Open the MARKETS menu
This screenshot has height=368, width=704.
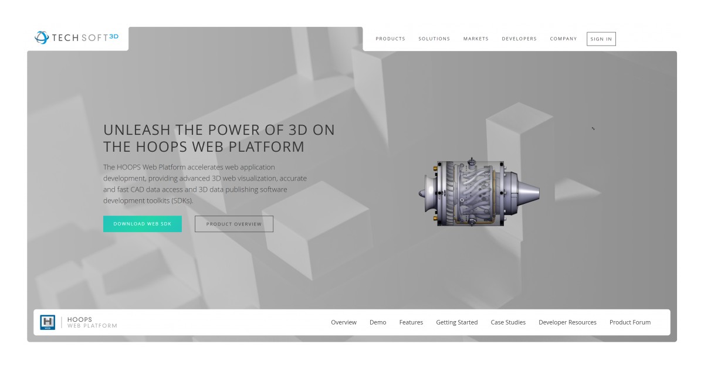[x=475, y=39]
